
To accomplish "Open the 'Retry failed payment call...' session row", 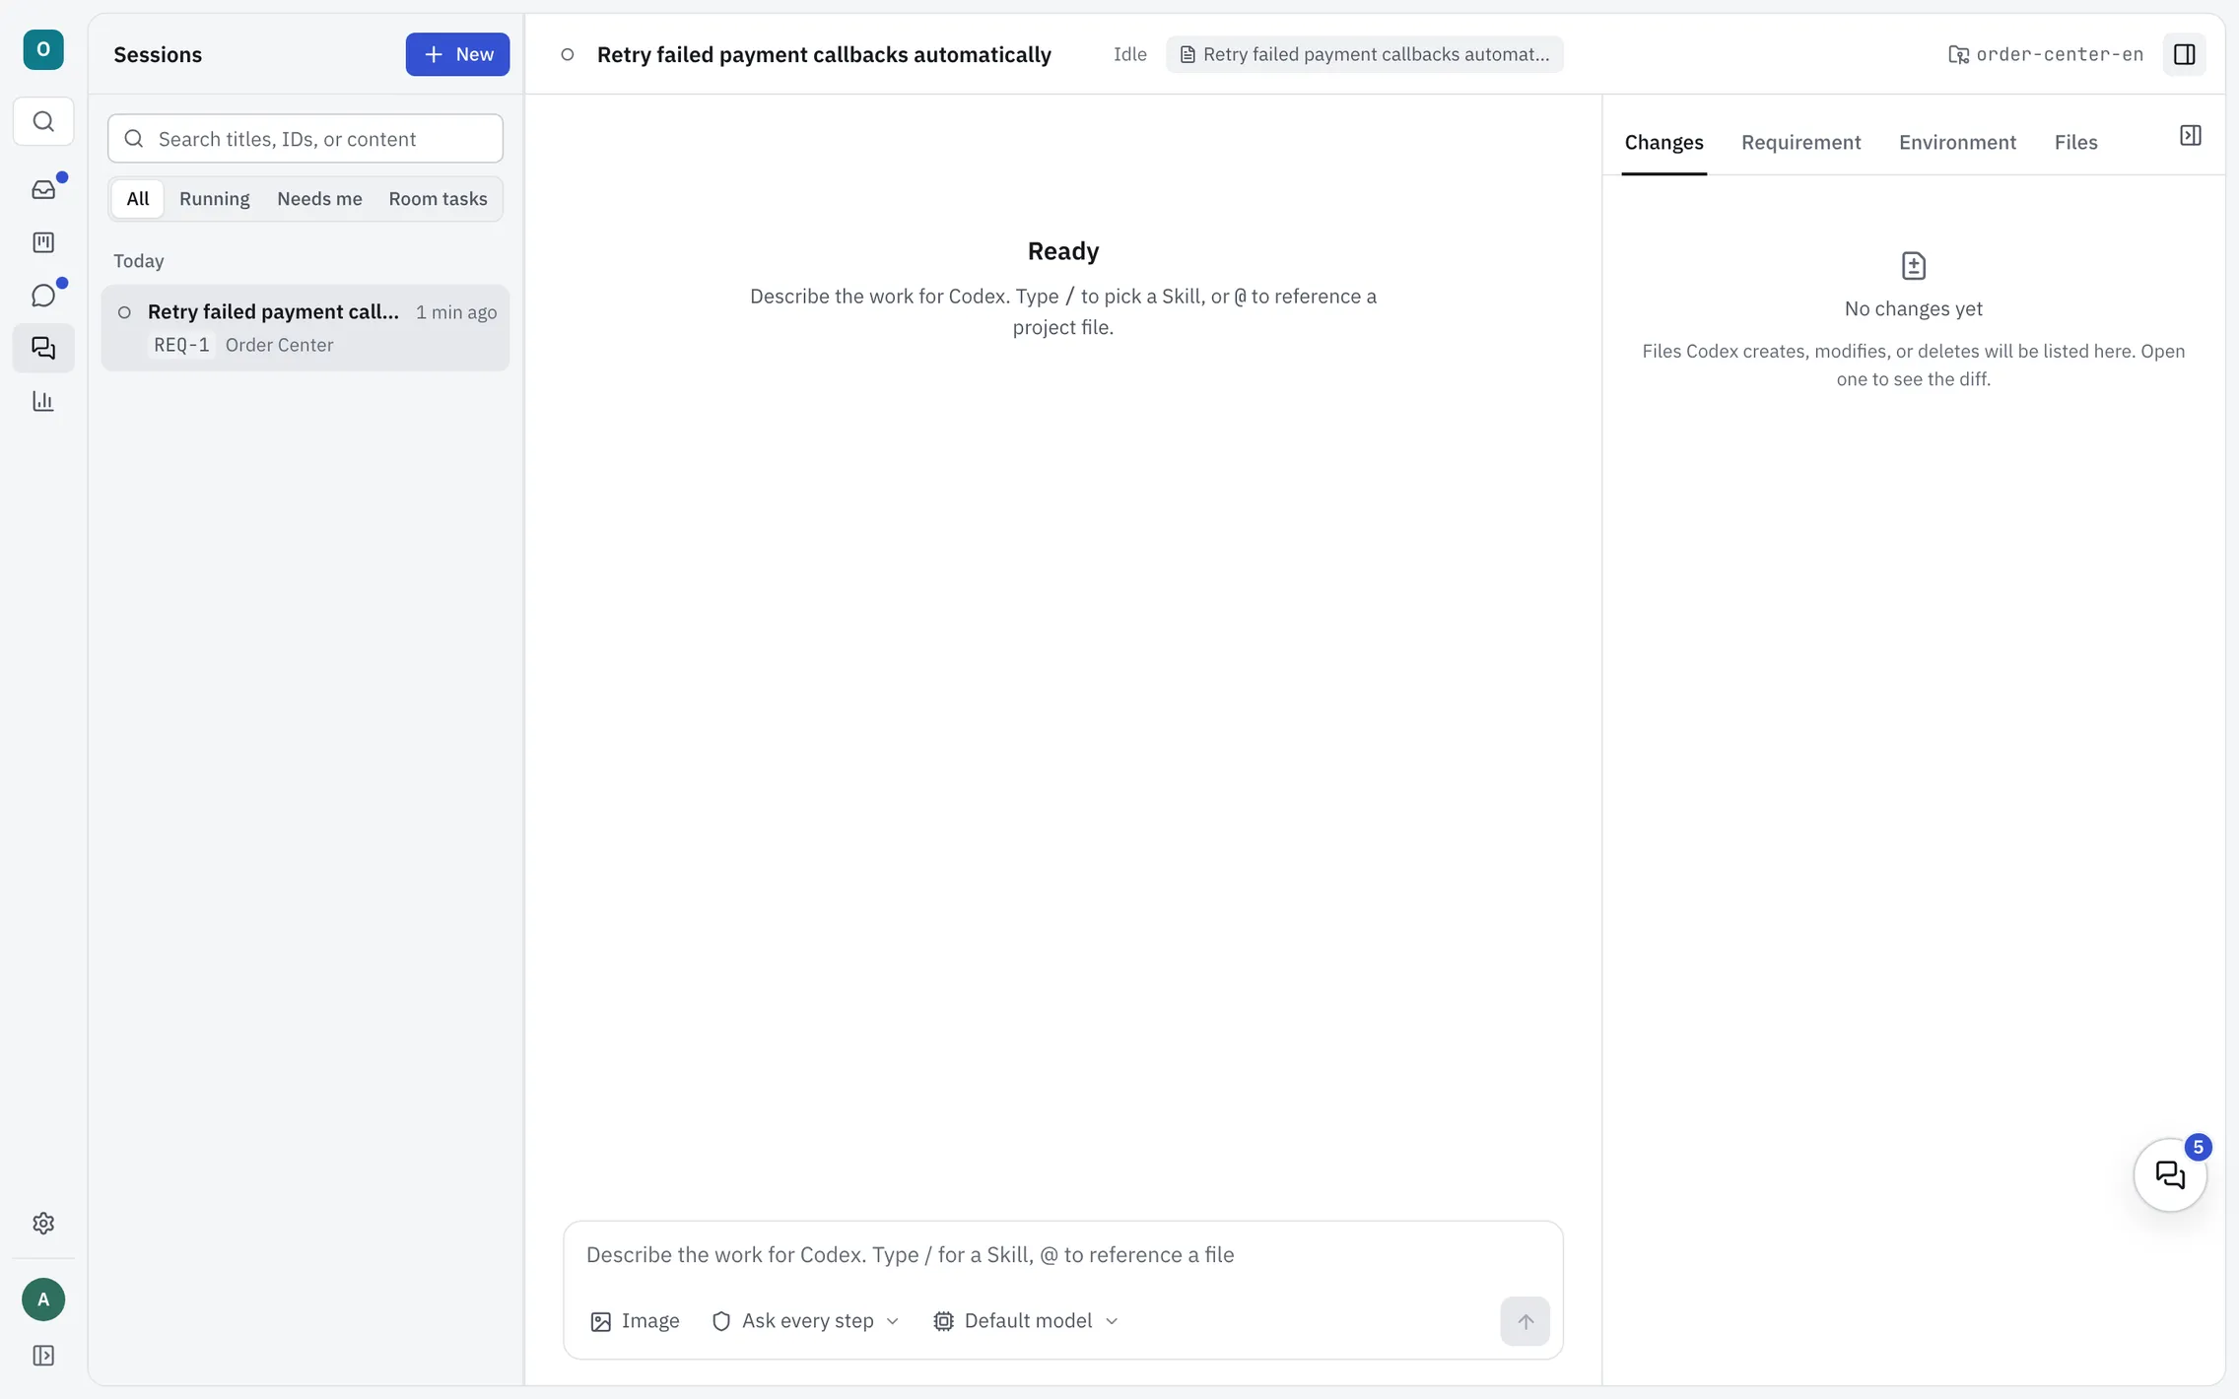I will point(305,328).
